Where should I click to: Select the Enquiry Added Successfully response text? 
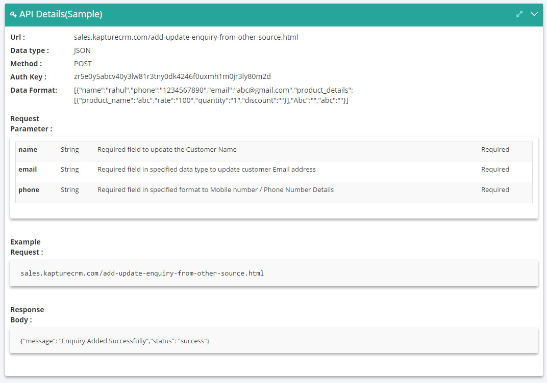[x=115, y=341]
